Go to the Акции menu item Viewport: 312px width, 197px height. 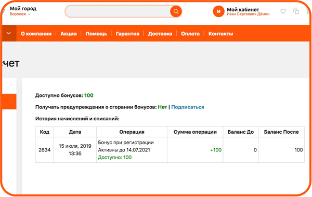click(x=69, y=34)
